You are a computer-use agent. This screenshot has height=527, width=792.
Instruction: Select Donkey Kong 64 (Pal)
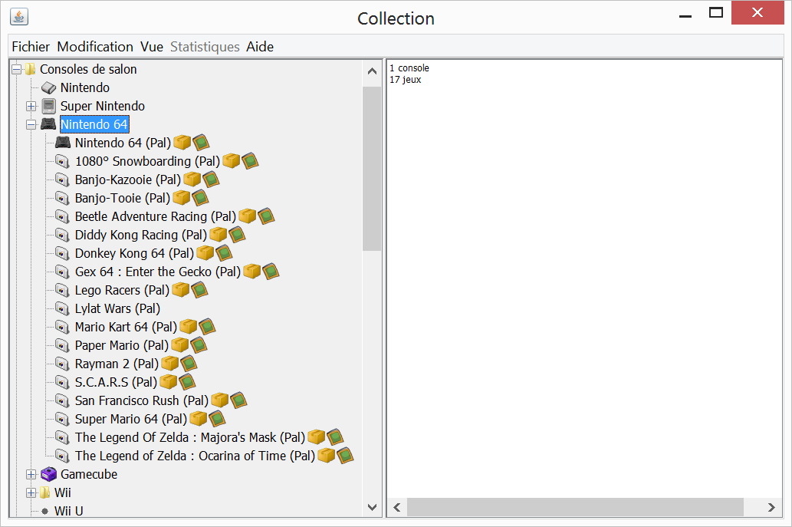pyautogui.click(x=134, y=253)
